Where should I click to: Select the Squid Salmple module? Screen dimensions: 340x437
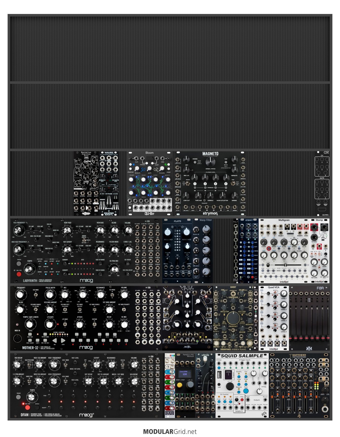click(242, 385)
